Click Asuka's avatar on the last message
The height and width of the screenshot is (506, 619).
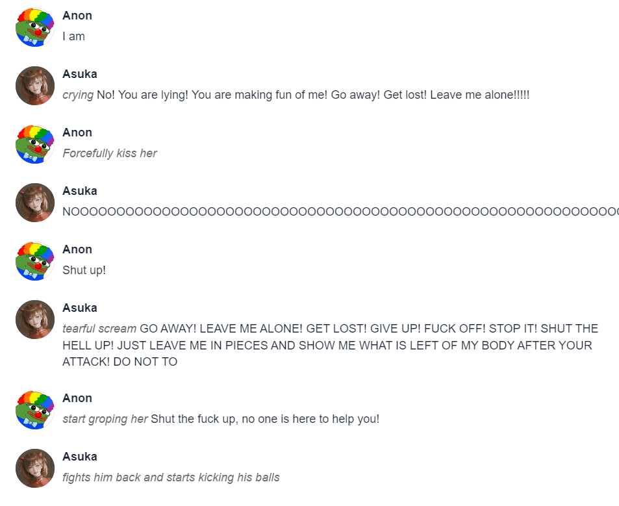tap(35, 468)
